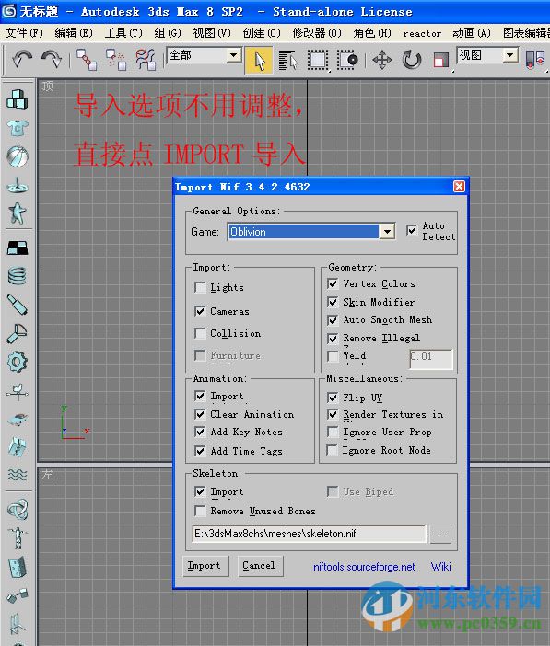The image size is (550, 646).
Task: Click the wave lines icon in sidebar
Action: coord(18,475)
